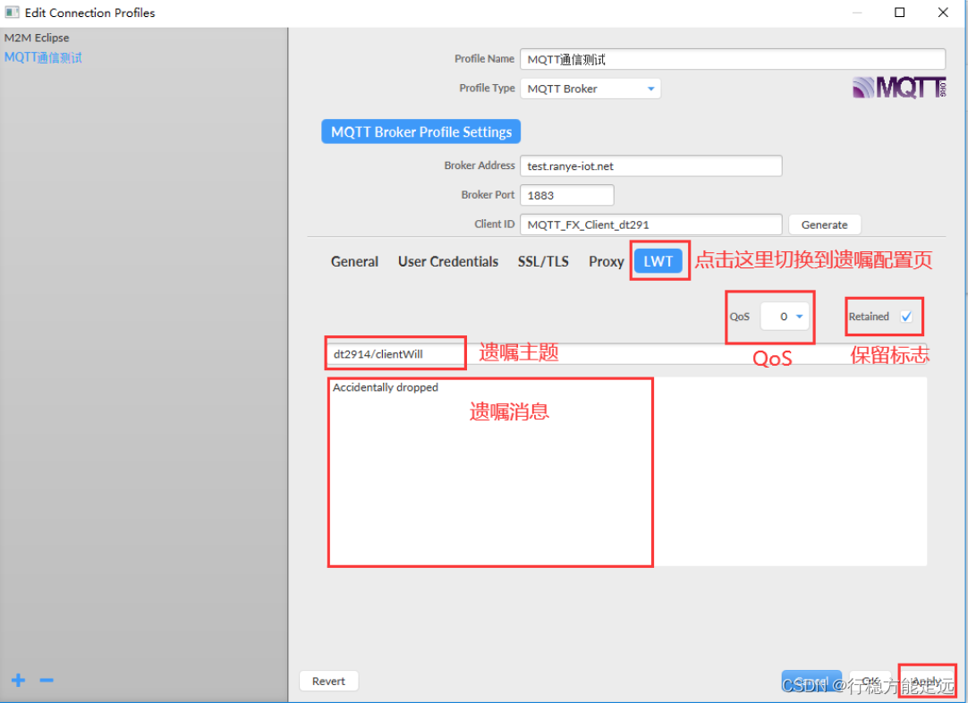Focus the Broker Port field
The width and height of the screenshot is (968, 703).
[x=566, y=195]
